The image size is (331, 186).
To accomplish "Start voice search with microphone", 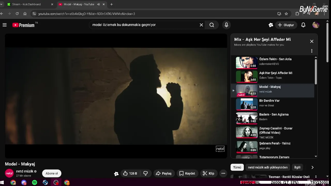I will 227,25.
